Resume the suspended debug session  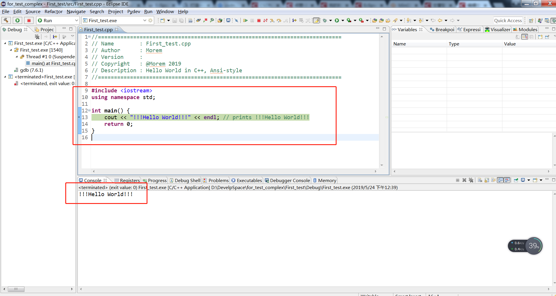tap(246, 20)
